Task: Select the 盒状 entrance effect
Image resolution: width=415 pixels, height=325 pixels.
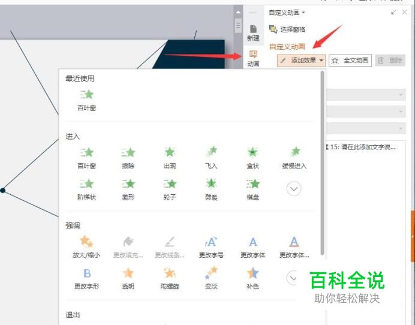Action: (252, 158)
